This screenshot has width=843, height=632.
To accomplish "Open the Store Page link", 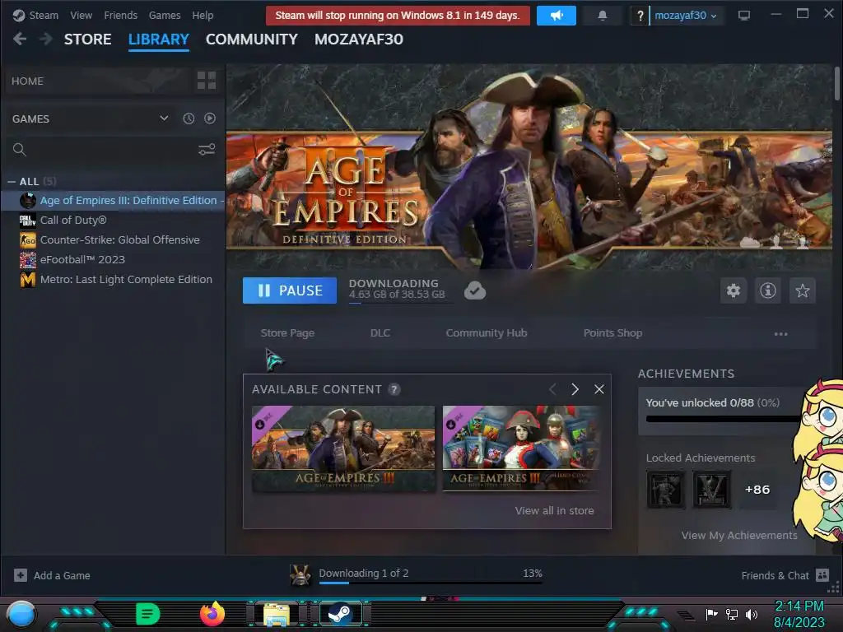I will tap(287, 333).
